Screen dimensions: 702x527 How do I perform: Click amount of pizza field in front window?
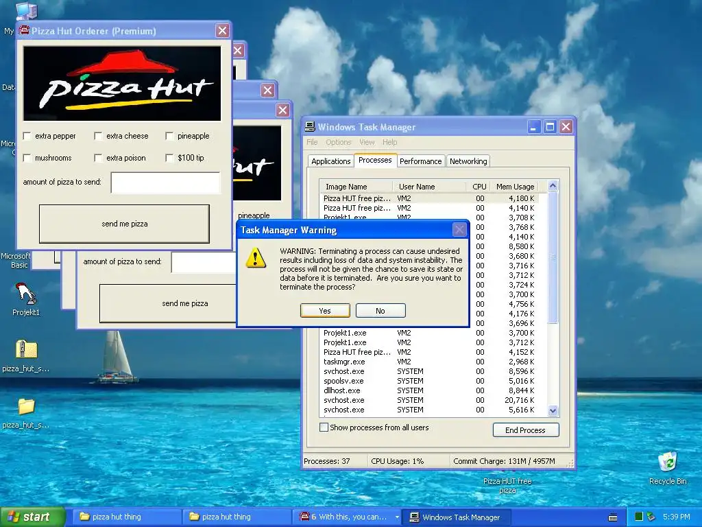click(x=166, y=183)
